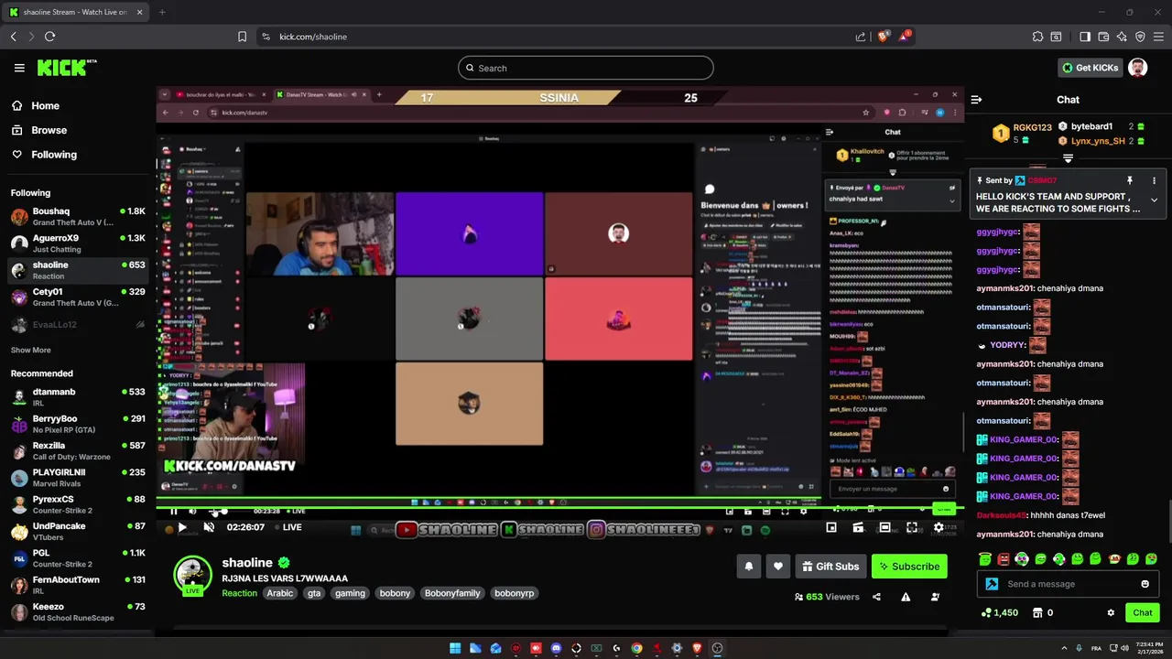Enable notifications with bell button
Image resolution: width=1172 pixels, height=659 pixels.
[x=748, y=567]
